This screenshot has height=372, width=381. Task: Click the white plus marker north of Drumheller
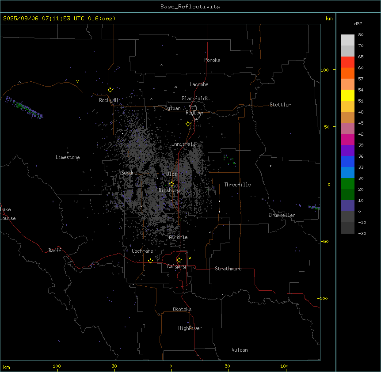tap(271, 166)
